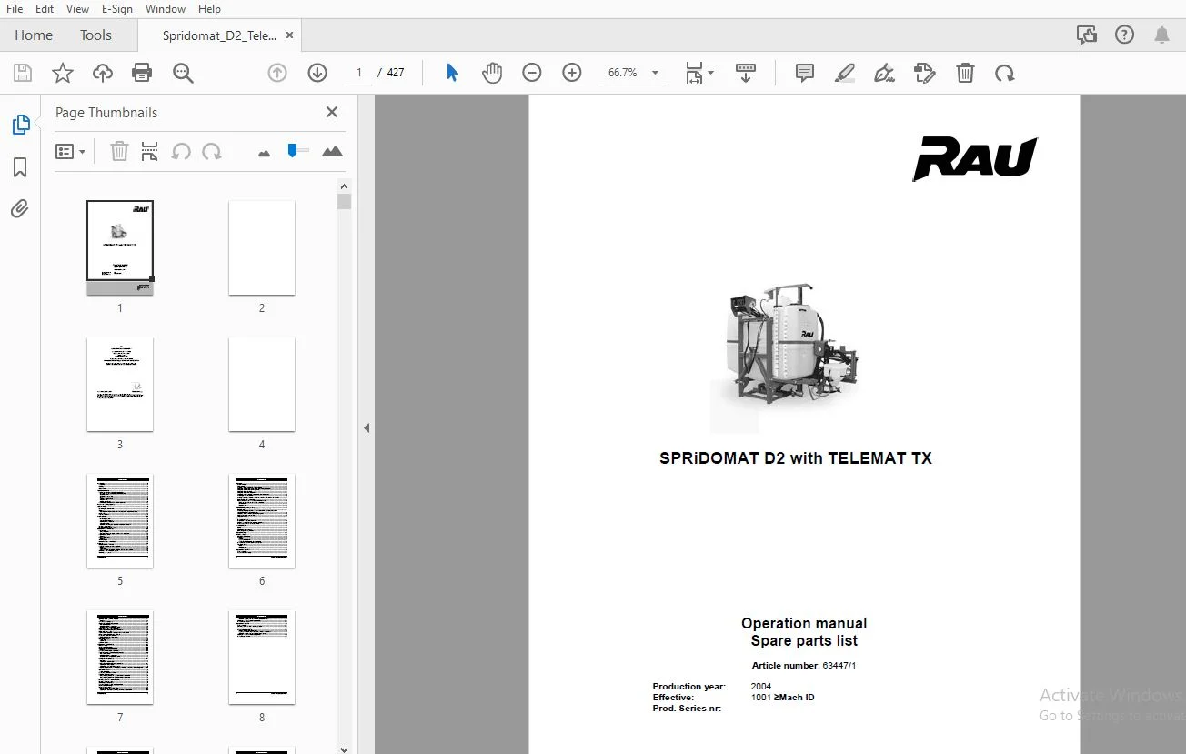Open the Find text magnifier
The image size is (1186, 754).
point(183,73)
